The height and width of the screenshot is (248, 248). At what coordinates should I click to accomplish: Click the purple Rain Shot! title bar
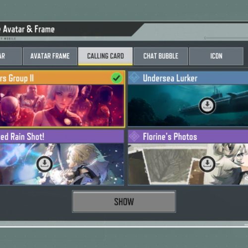click(62, 136)
